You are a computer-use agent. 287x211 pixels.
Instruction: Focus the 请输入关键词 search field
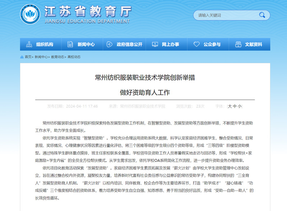[x=224, y=15]
